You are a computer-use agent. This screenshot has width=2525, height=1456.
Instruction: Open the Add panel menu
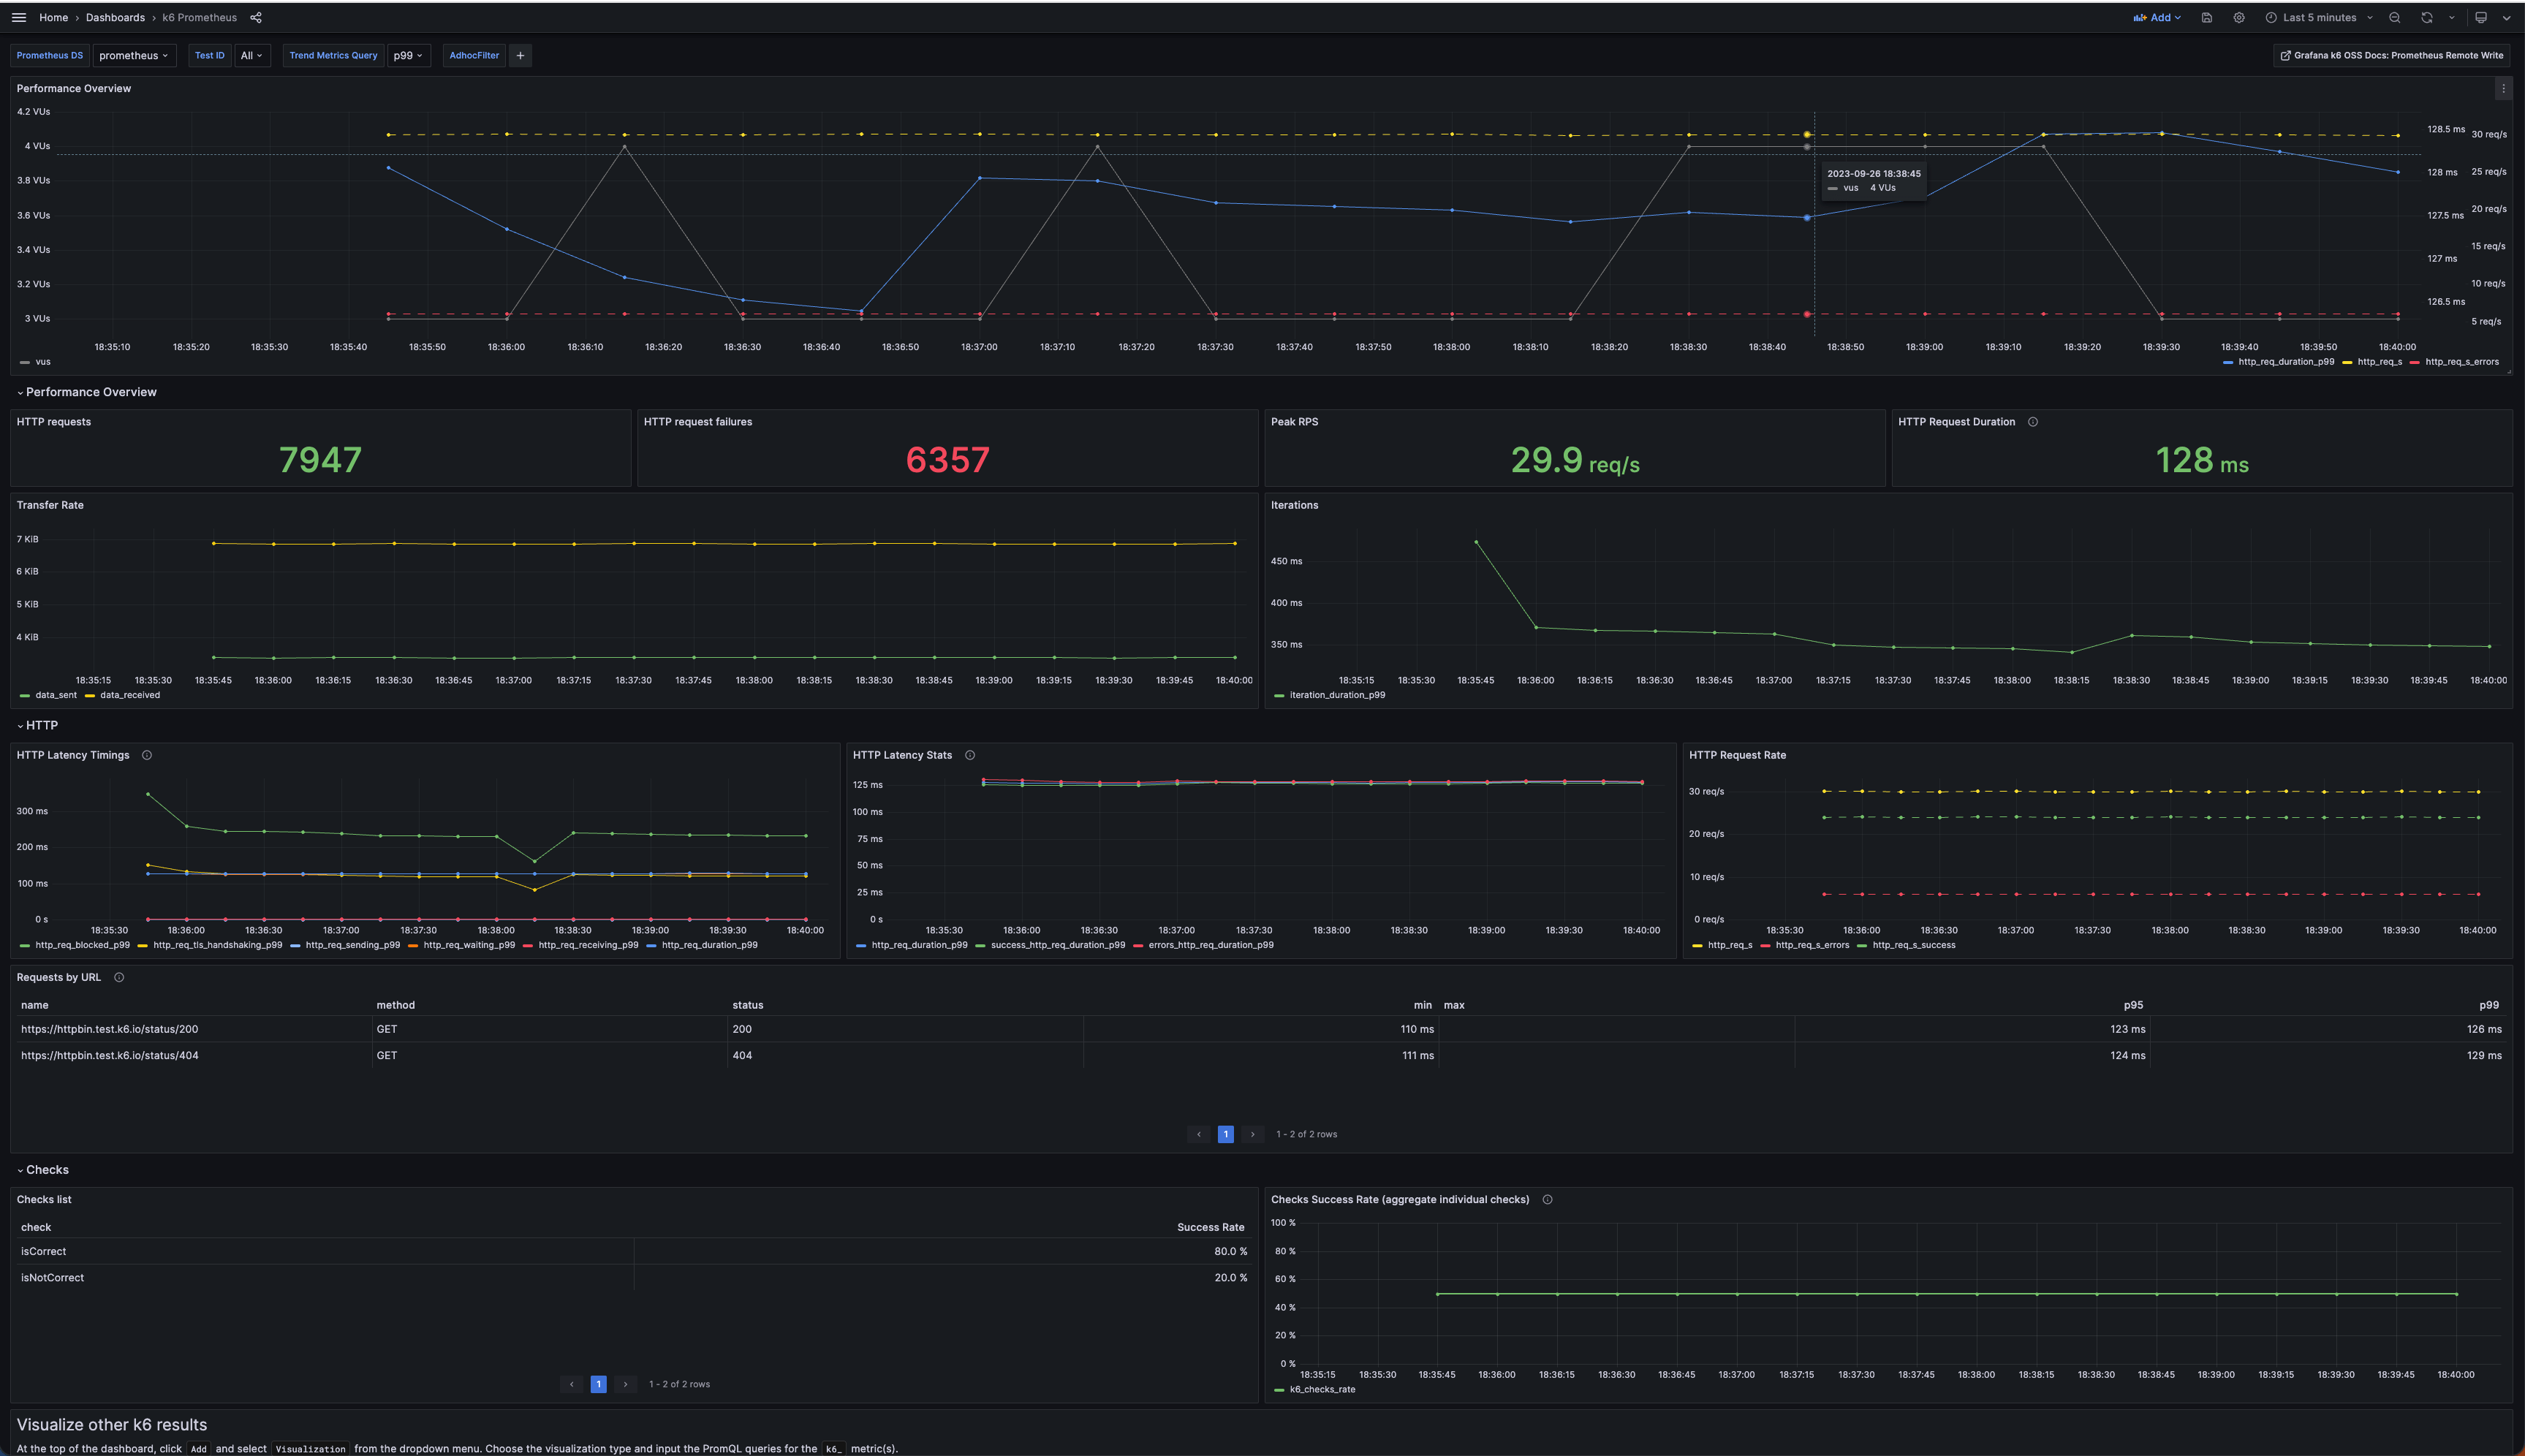2157,17
